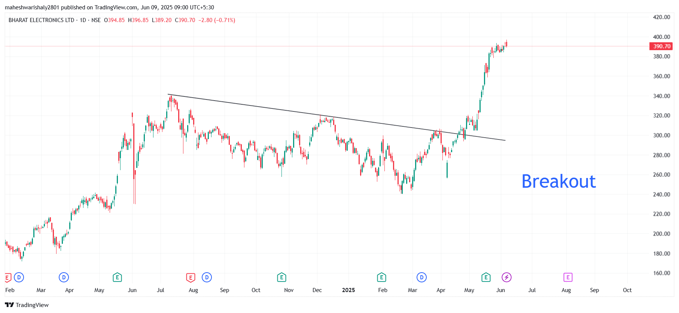679x313 pixels.
Task: Click the 340.00 price axis label
Action: tap(661, 96)
